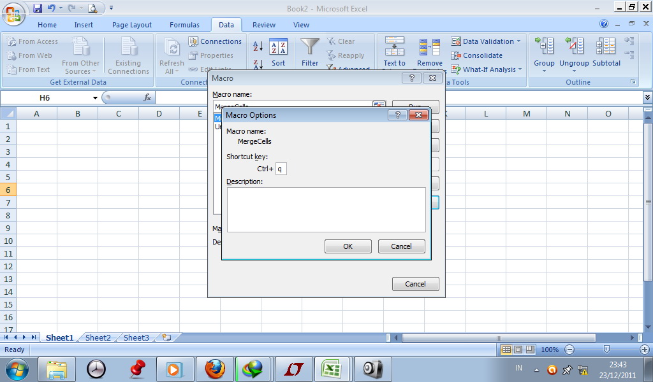Open Name Box dropdown arrow
Screen dimensions: 653x382
point(95,97)
